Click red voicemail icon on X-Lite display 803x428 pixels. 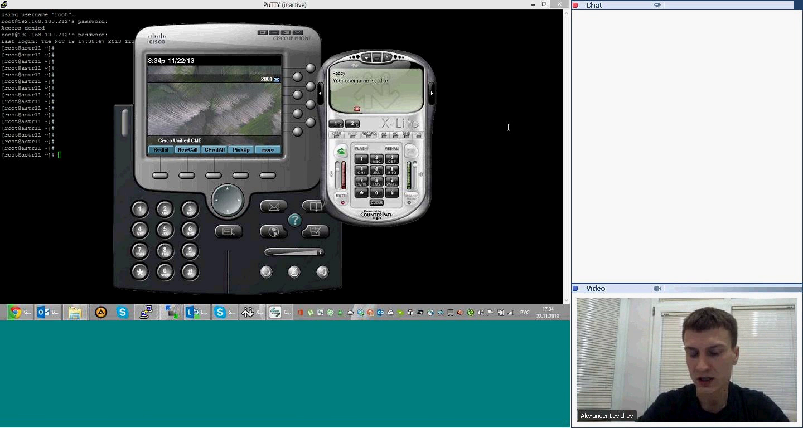coord(357,109)
